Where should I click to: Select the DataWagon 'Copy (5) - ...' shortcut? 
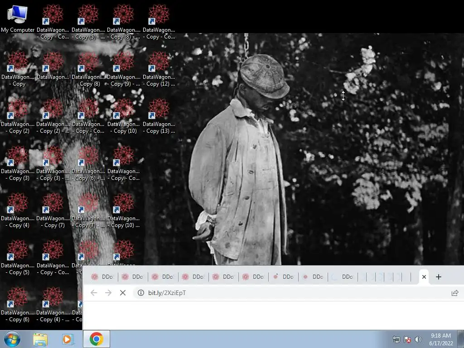point(88,22)
